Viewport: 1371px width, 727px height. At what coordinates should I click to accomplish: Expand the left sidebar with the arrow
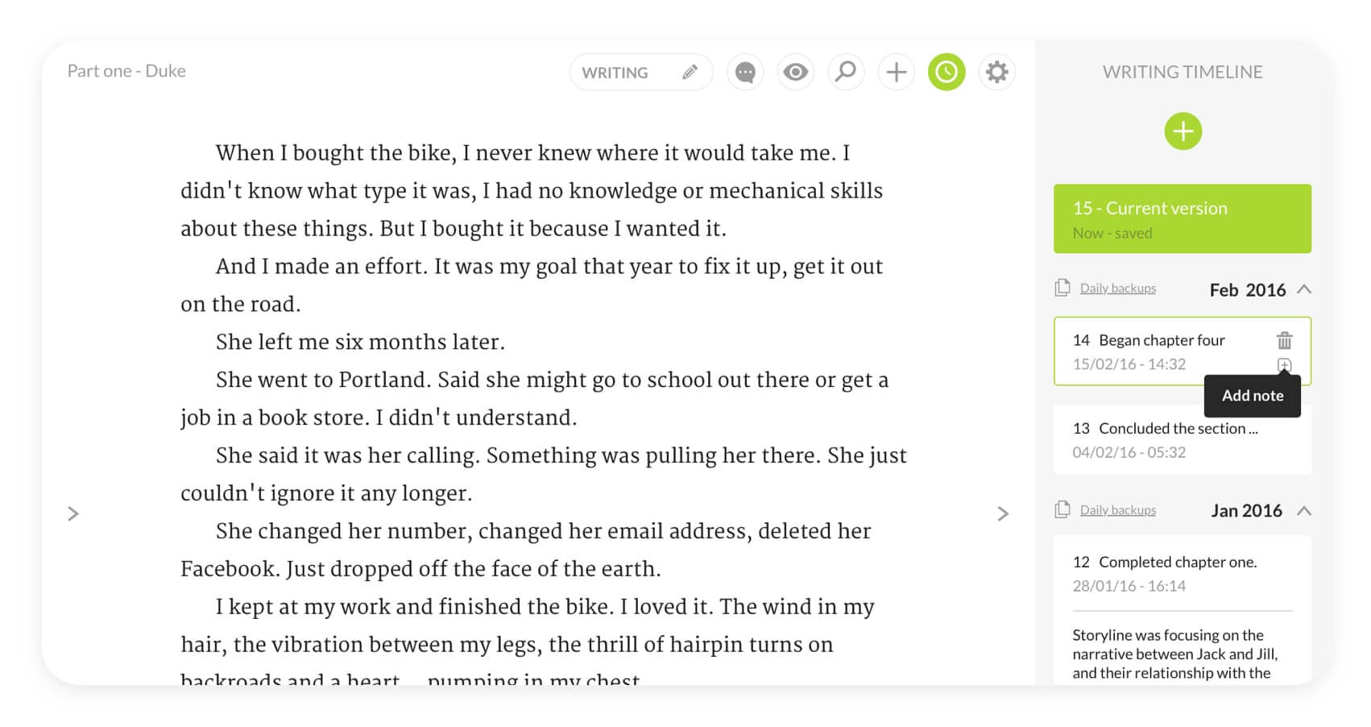(73, 514)
